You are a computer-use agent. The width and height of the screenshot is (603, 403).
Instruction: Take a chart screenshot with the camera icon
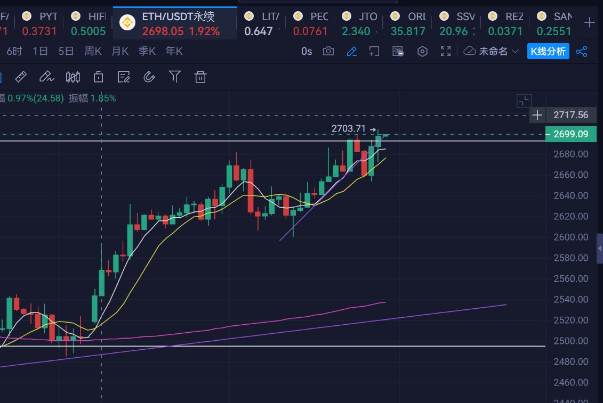click(x=328, y=51)
